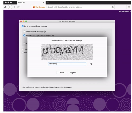
Task: Reload the page using the refresh icon
Action: 18,7
